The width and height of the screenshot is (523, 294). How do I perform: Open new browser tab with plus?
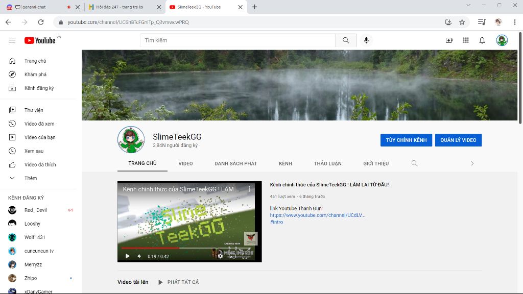(254, 7)
